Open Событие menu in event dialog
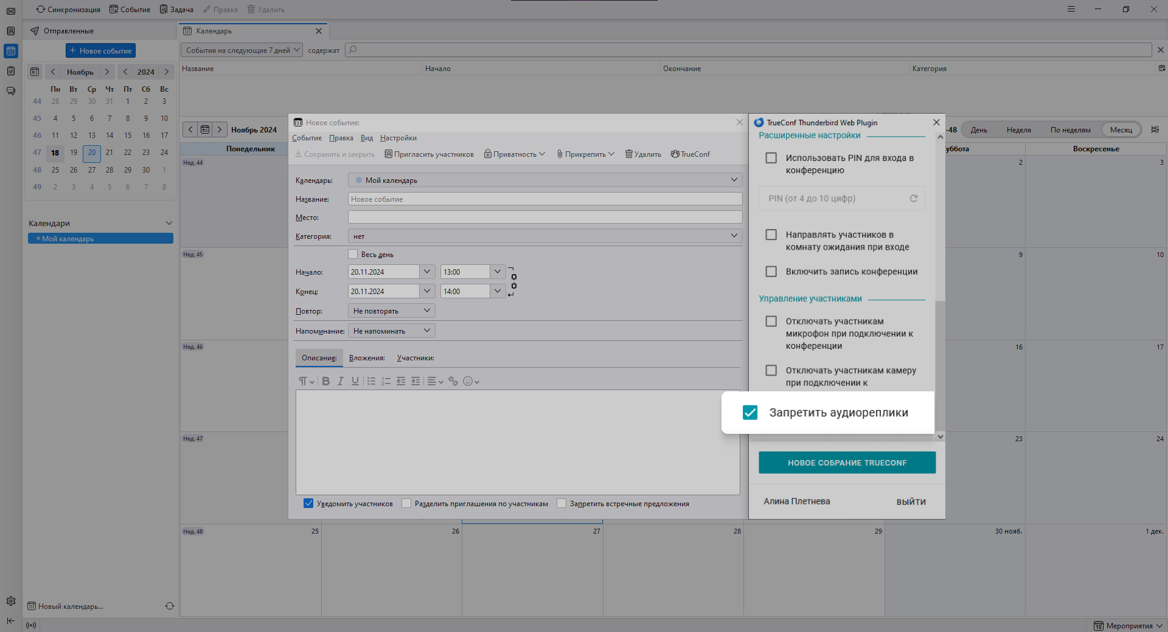The image size is (1168, 632). pyautogui.click(x=307, y=138)
